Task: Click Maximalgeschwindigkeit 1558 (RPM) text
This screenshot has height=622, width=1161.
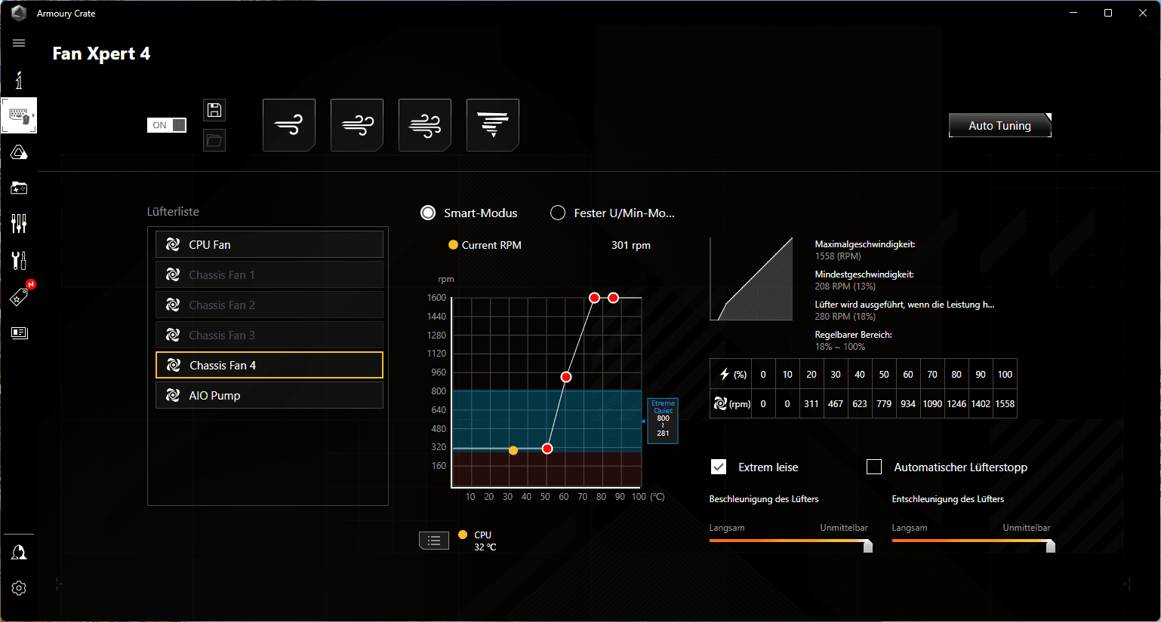Action: coord(865,250)
